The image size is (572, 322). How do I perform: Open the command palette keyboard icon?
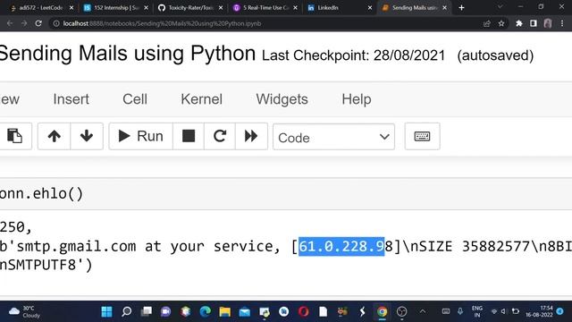pos(422,136)
